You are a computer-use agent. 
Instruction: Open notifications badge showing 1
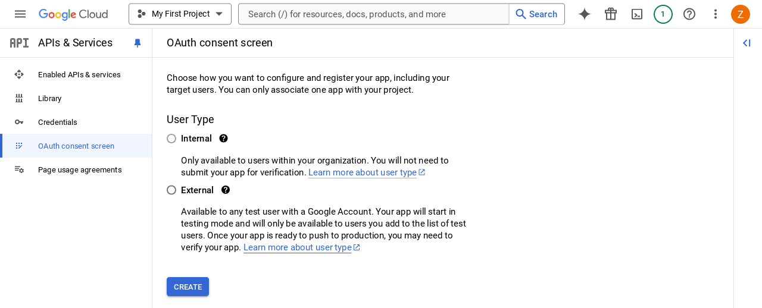663,14
